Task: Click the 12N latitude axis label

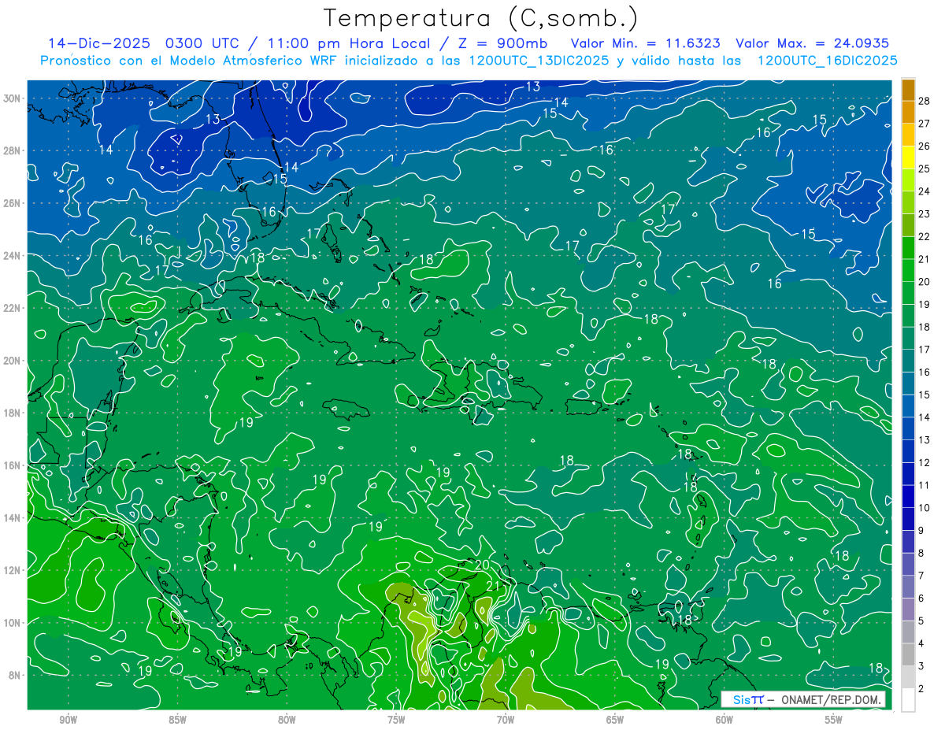Action: coord(13,570)
